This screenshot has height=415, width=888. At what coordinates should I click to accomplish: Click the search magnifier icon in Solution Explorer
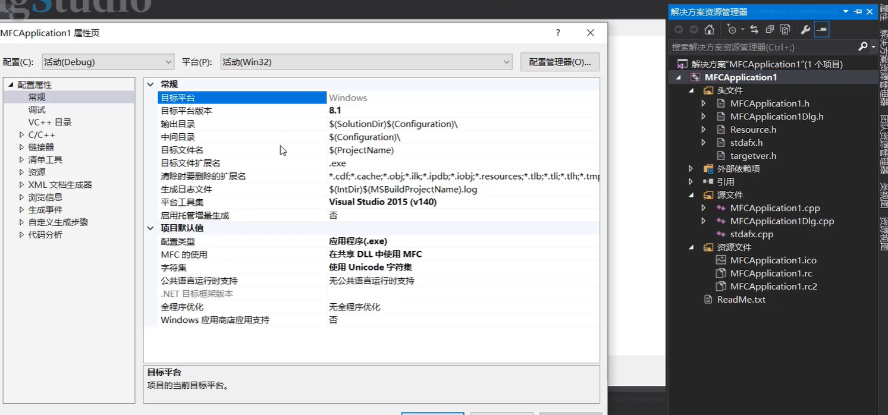tap(864, 46)
